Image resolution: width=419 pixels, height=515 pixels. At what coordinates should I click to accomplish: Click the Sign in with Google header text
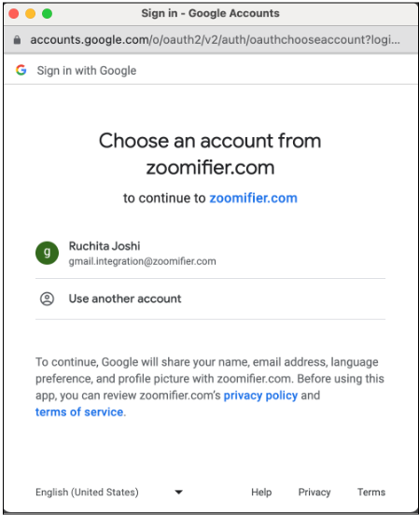[x=87, y=71]
